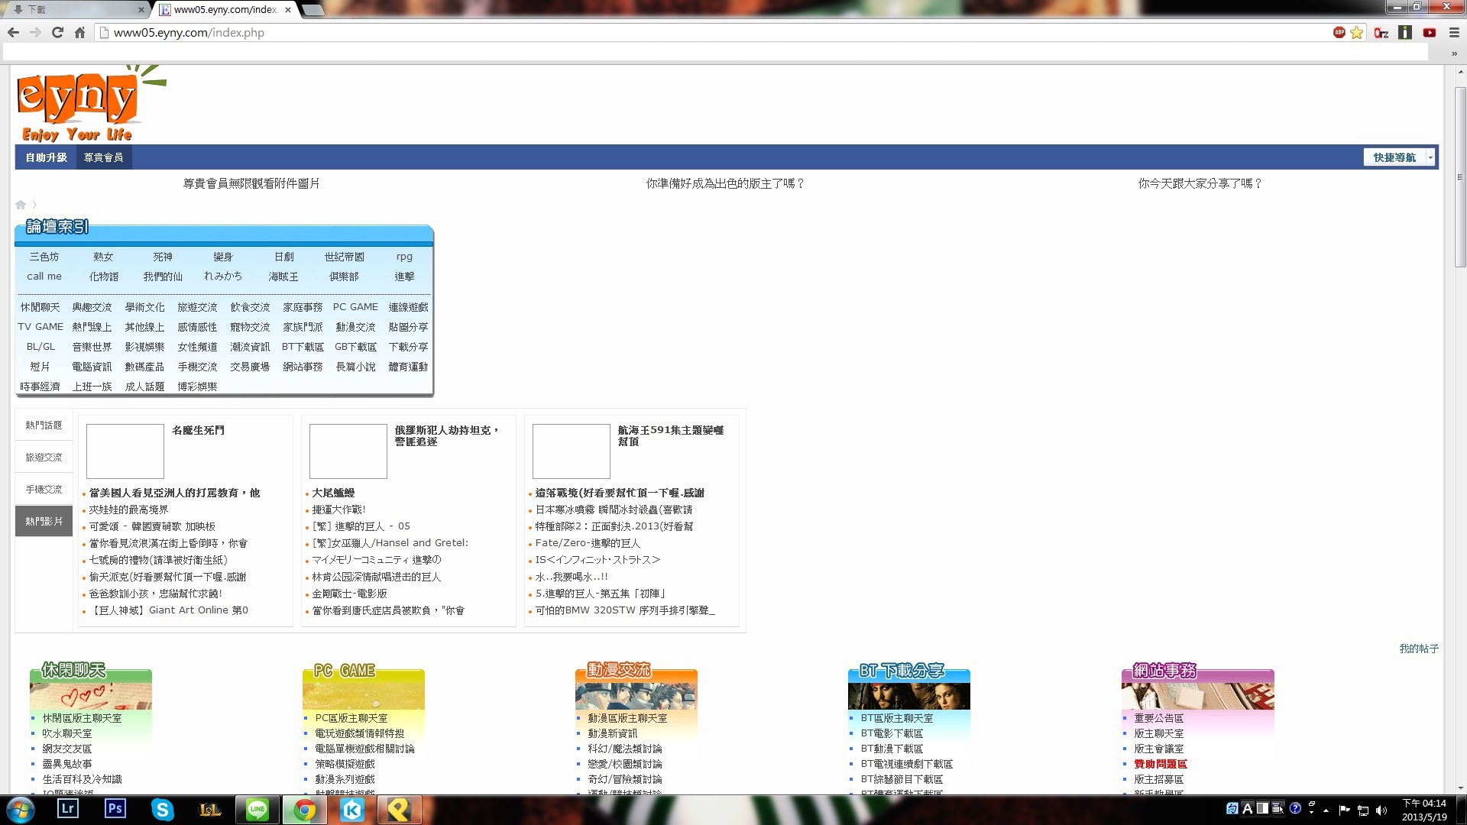Open League of Legends taskbar icon

click(x=210, y=809)
